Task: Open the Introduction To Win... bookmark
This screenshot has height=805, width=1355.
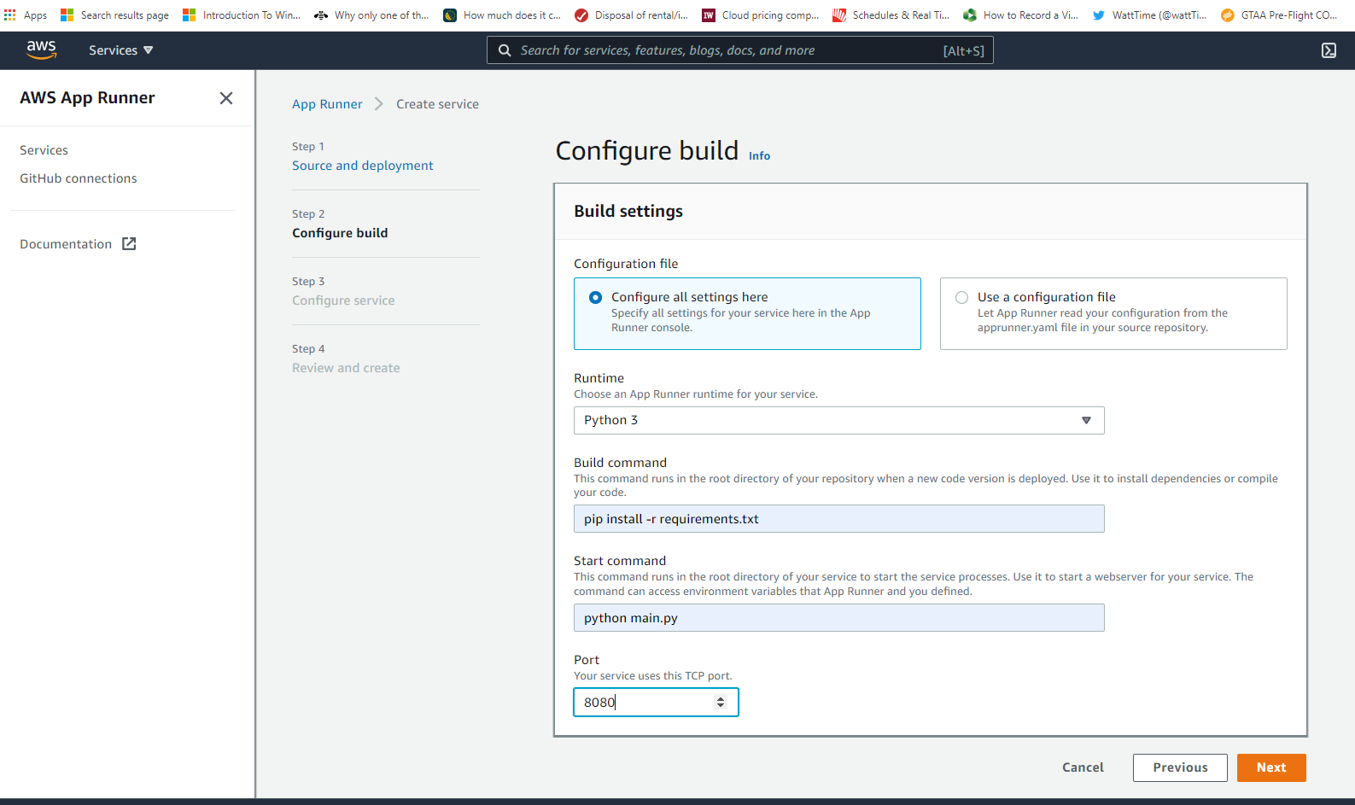Action: click(242, 15)
